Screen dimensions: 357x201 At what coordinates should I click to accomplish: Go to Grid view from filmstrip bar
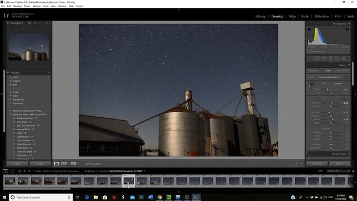(20, 171)
